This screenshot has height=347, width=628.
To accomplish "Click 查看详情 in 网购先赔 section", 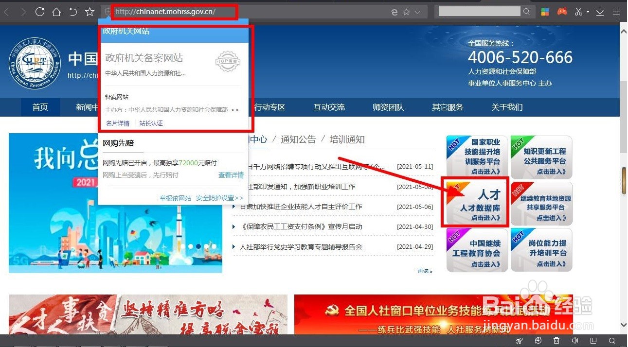I will pyautogui.click(x=231, y=175).
